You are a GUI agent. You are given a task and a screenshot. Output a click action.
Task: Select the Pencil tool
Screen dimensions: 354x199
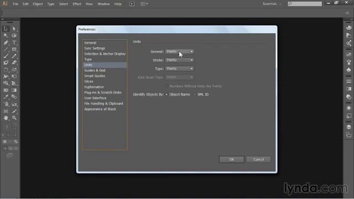coord(14,56)
